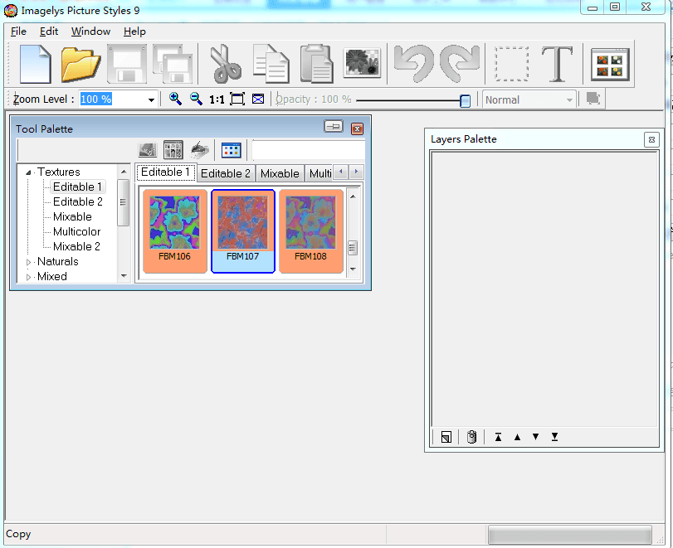Screen dimensions: 673x548
Task: Set zoom to actual size 1:1
Action: pyautogui.click(x=217, y=99)
